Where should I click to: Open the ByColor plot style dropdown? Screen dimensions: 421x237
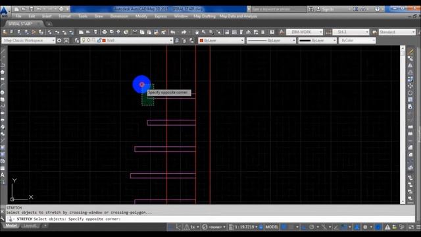[x=357, y=40]
